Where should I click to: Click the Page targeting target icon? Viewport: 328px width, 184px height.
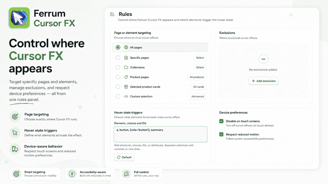coord(15,116)
